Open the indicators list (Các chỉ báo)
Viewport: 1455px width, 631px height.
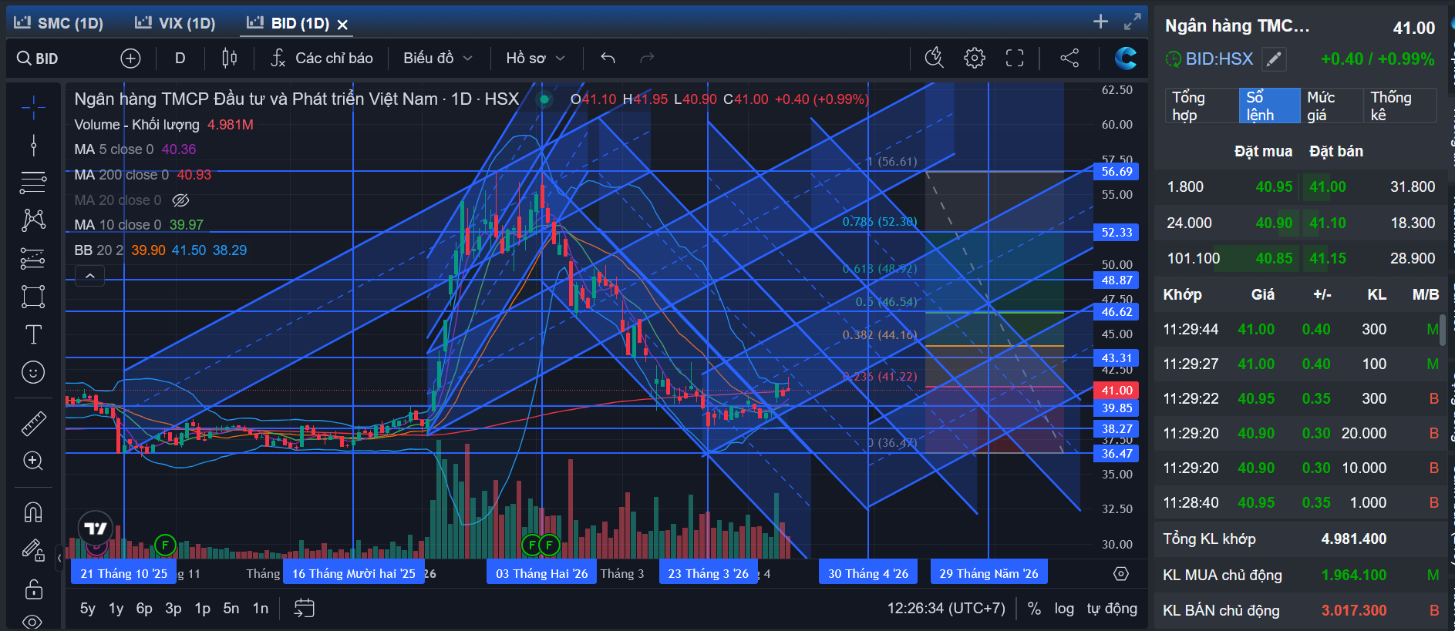[x=322, y=59]
